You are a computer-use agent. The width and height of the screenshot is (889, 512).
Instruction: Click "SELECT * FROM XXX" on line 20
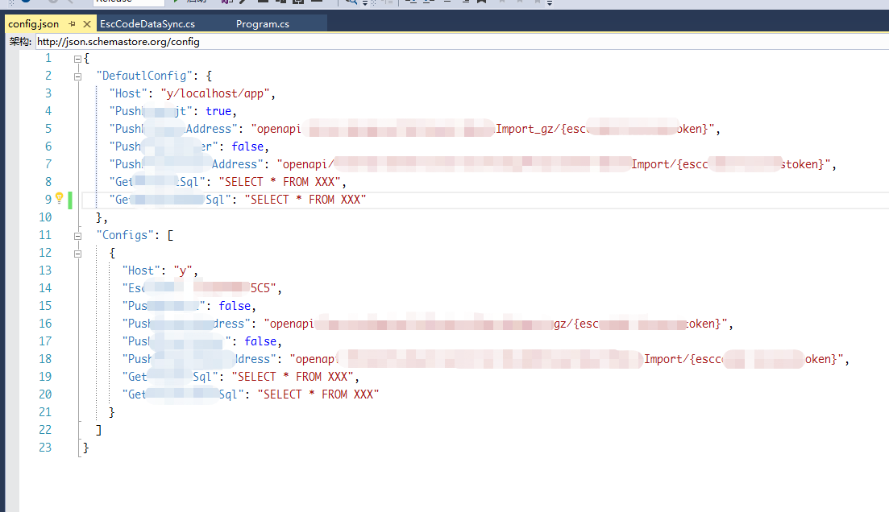(x=318, y=394)
